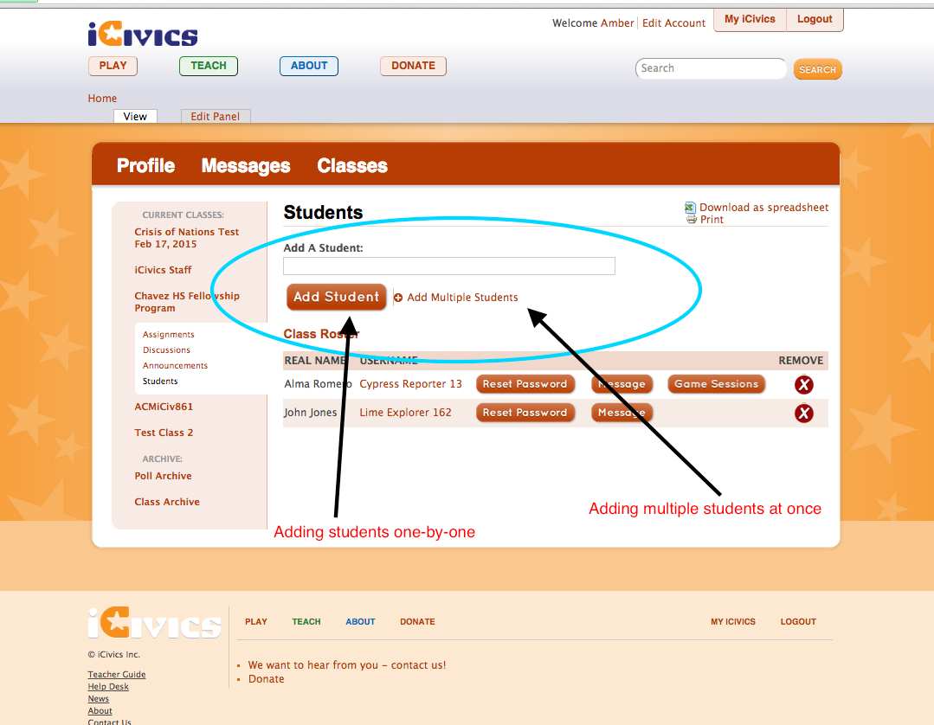Open the Profile tab
Viewport: 934px width, 725px height.
[x=146, y=165]
